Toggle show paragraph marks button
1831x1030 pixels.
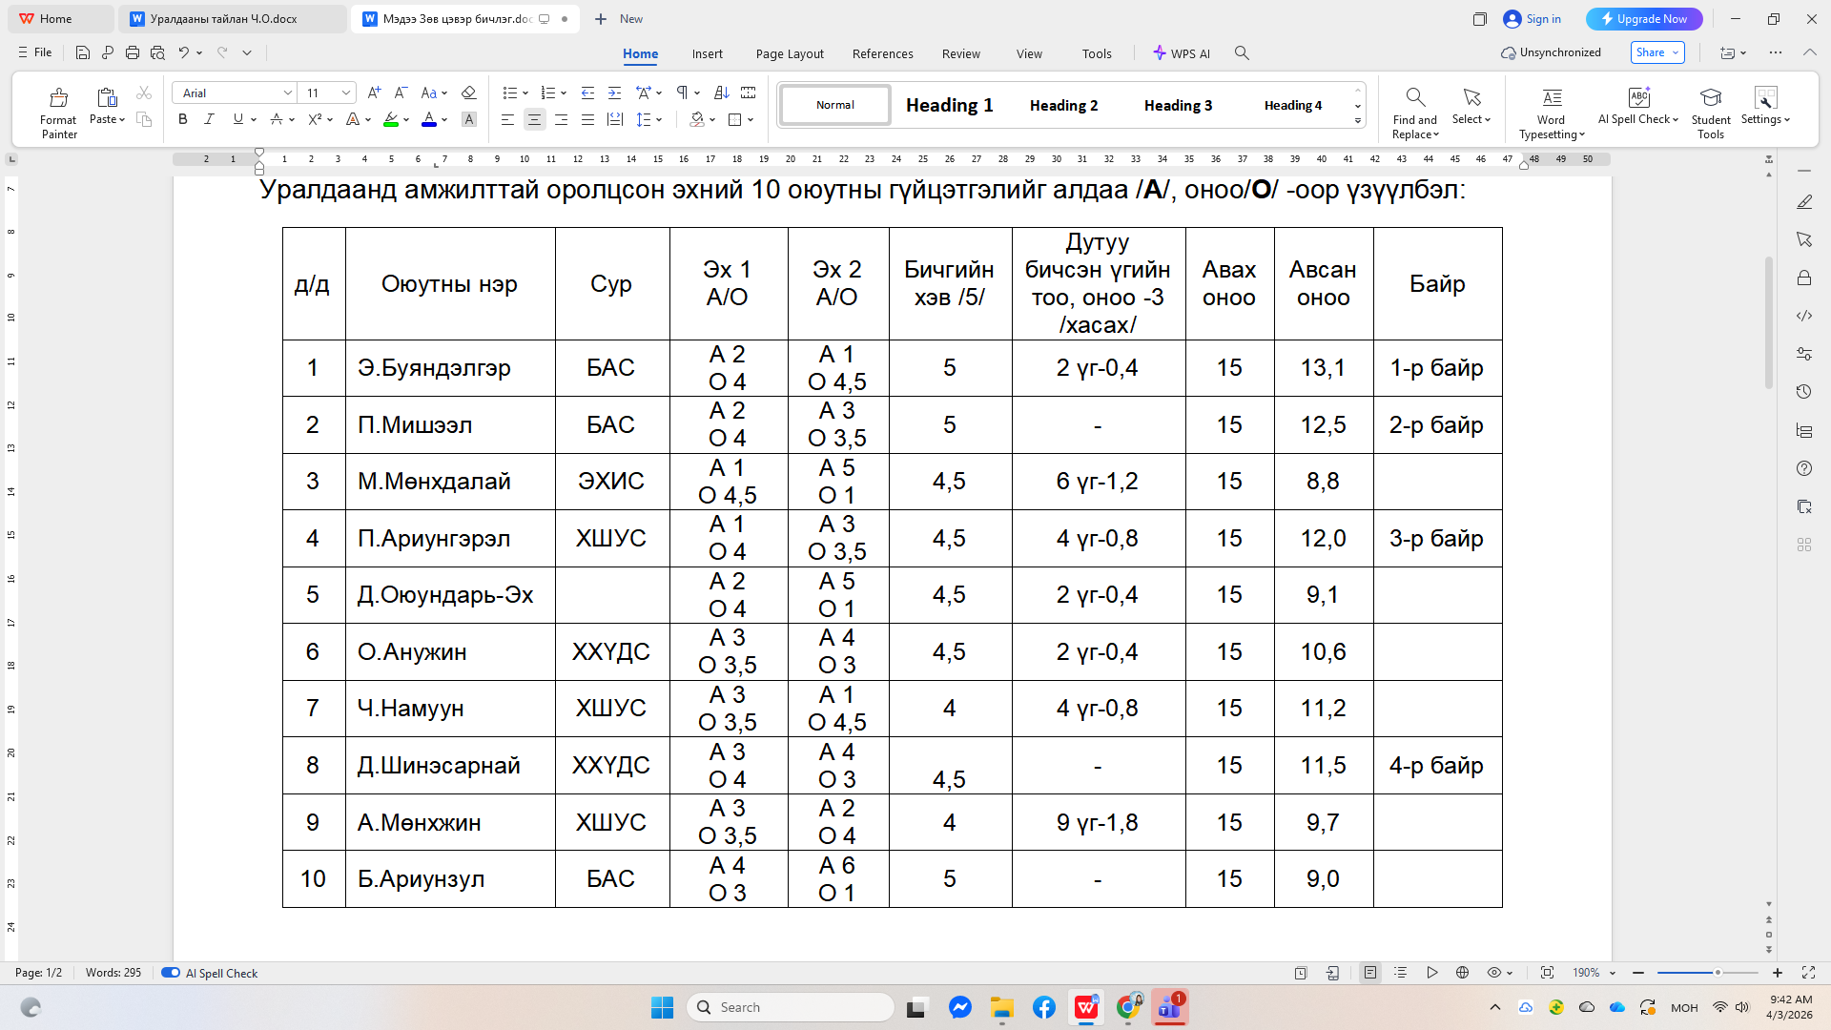(683, 93)
